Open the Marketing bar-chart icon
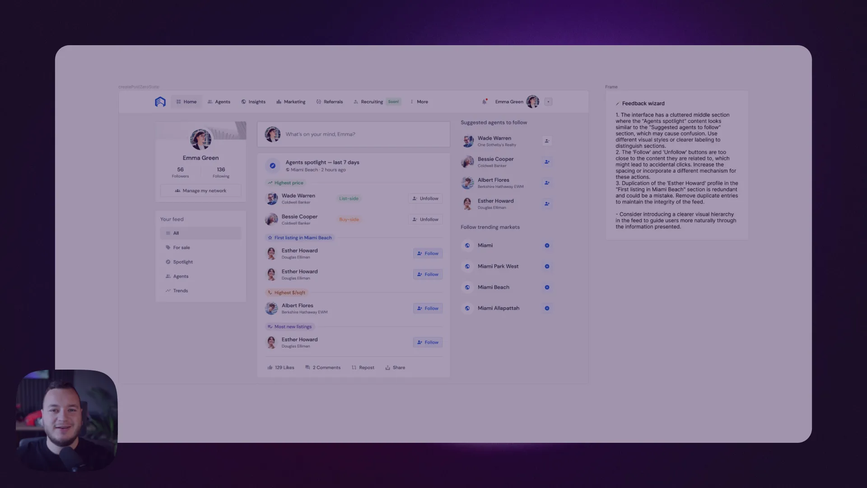The image size is (867, 488). 278,102
